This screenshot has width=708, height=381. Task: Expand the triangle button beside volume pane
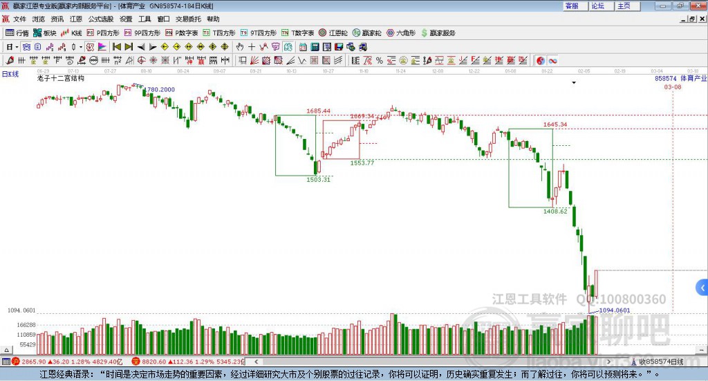6,350
